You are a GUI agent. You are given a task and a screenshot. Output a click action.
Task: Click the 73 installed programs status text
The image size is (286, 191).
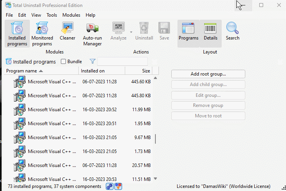pos(54,186)
